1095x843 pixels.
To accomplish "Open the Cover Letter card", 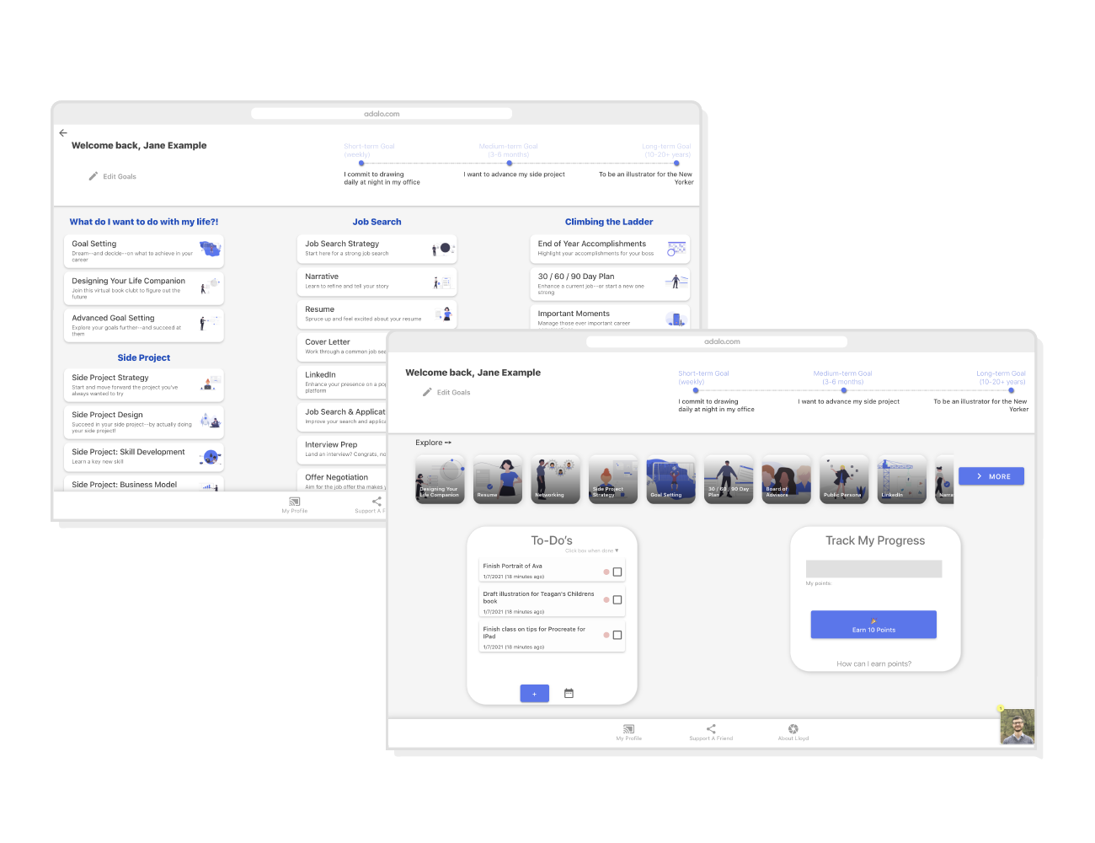I will tap(342, 346).
